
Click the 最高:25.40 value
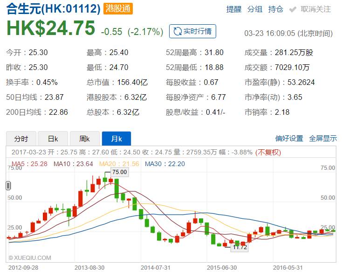[119, 52]
